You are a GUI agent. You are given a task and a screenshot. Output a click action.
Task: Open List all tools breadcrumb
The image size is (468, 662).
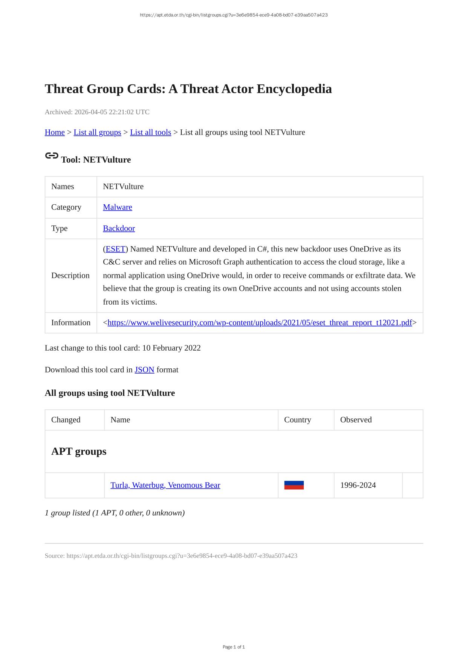[150, 132]
